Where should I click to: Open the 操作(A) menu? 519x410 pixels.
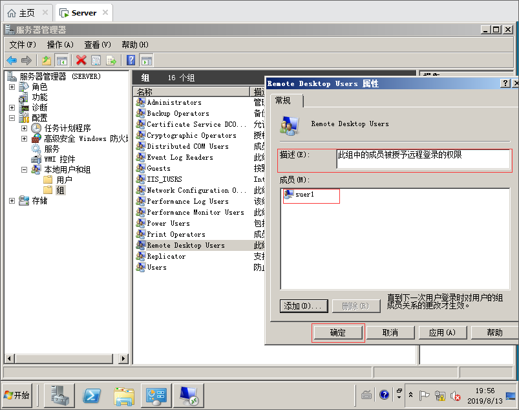[60, 45]
